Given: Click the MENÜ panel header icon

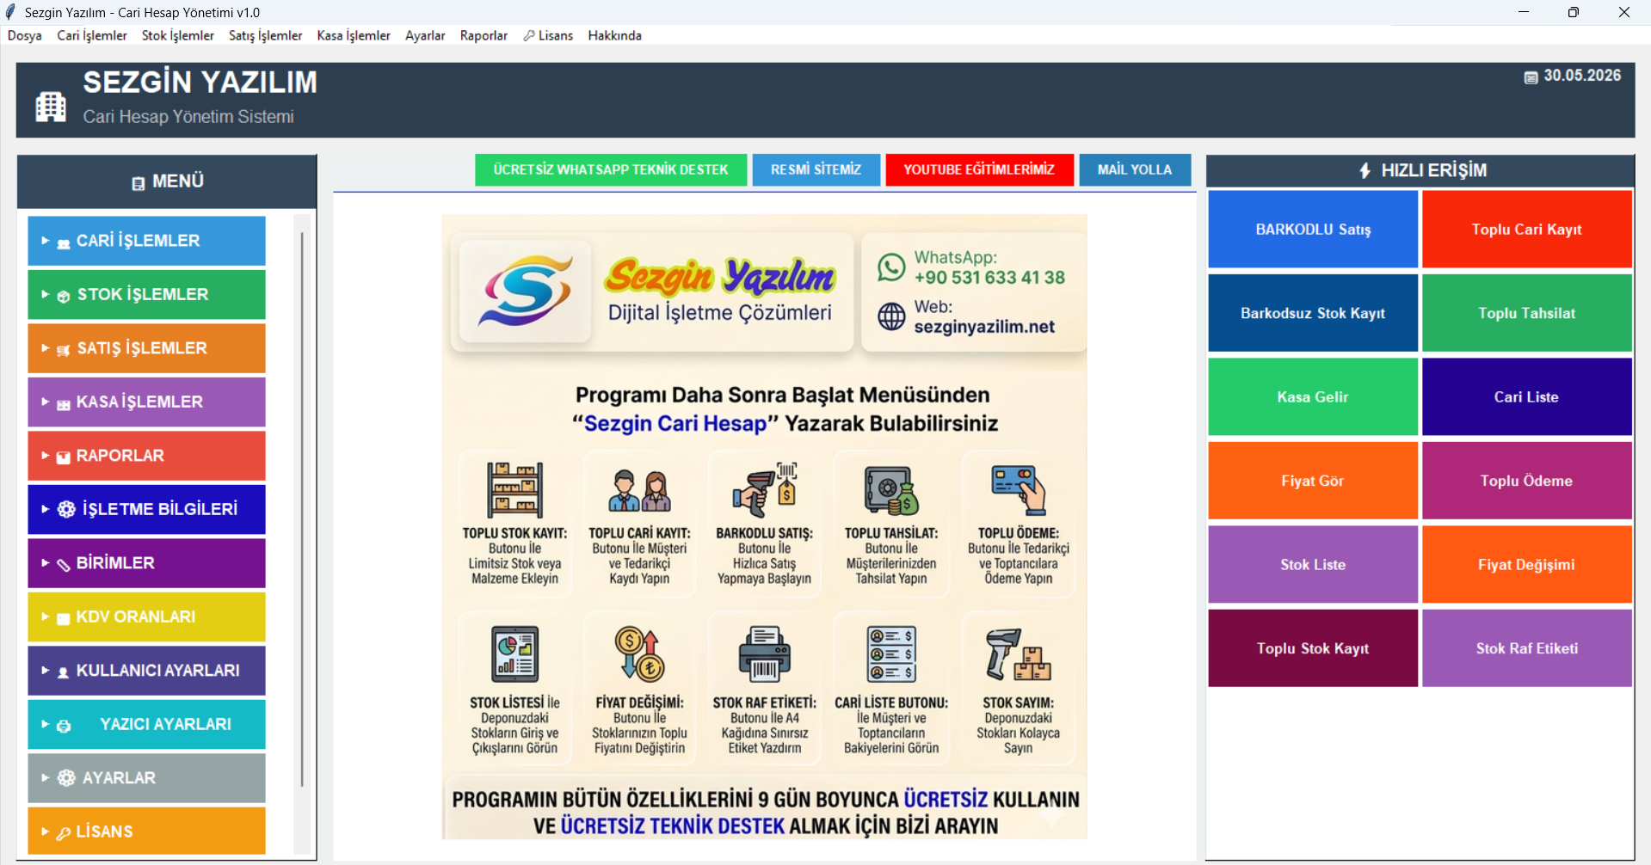Looking at the screenshot, I should point(138,183).
